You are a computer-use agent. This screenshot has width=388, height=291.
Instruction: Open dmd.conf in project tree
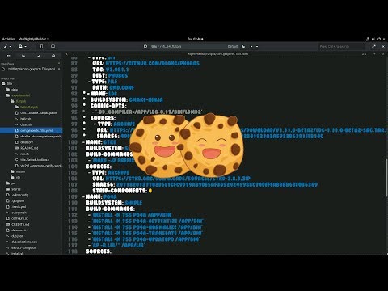click(24, 142)
